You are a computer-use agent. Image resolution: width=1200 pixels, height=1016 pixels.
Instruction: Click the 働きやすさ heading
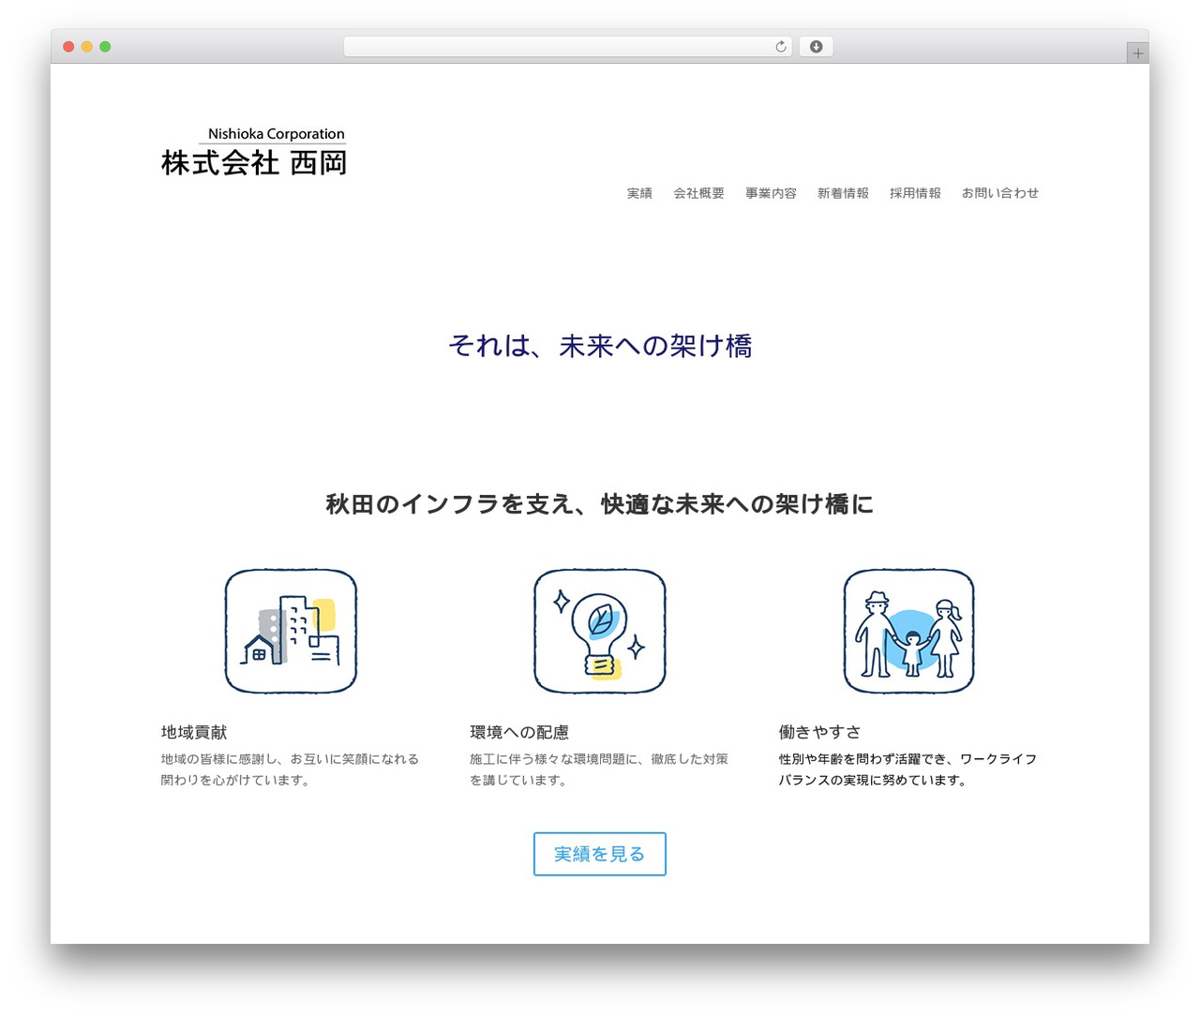819,732
